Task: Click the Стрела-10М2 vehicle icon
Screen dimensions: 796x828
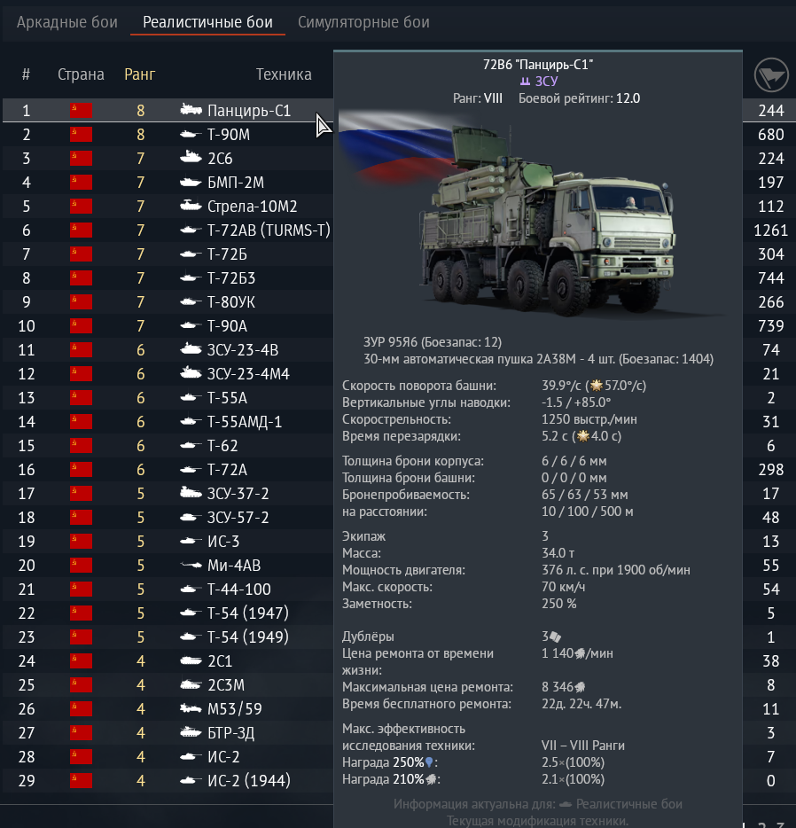Action: 191,206
